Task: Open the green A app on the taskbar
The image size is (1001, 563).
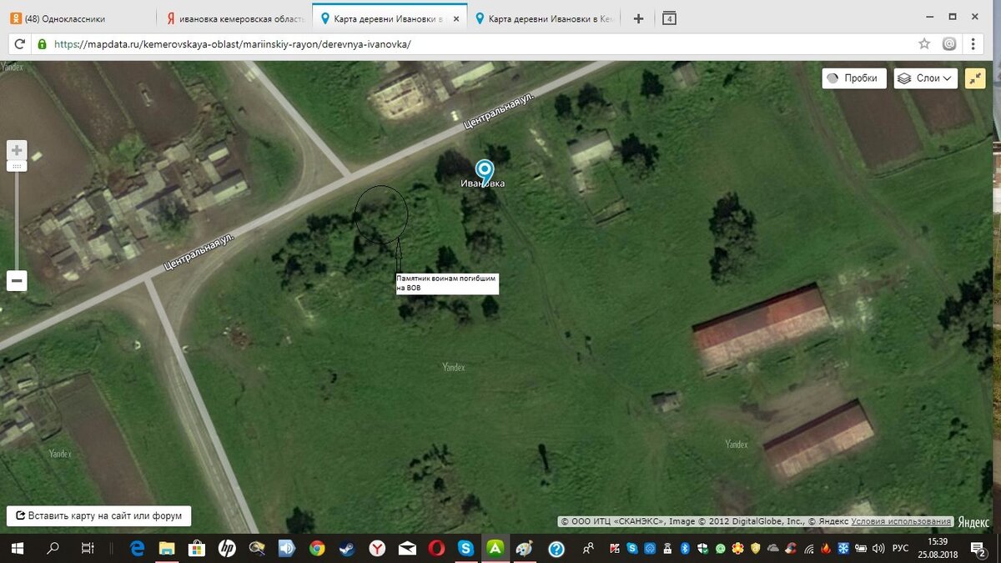Action: point(495,548)
